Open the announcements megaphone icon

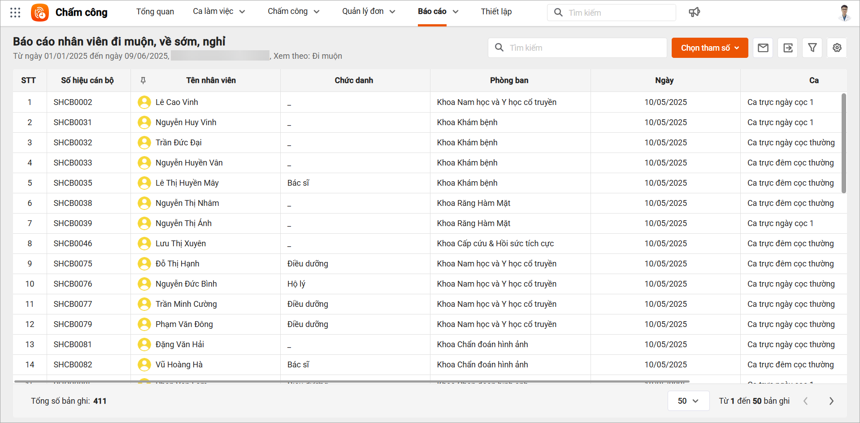tap(694, 12)
